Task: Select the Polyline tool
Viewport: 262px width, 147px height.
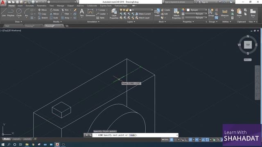Action: [11, 13]
